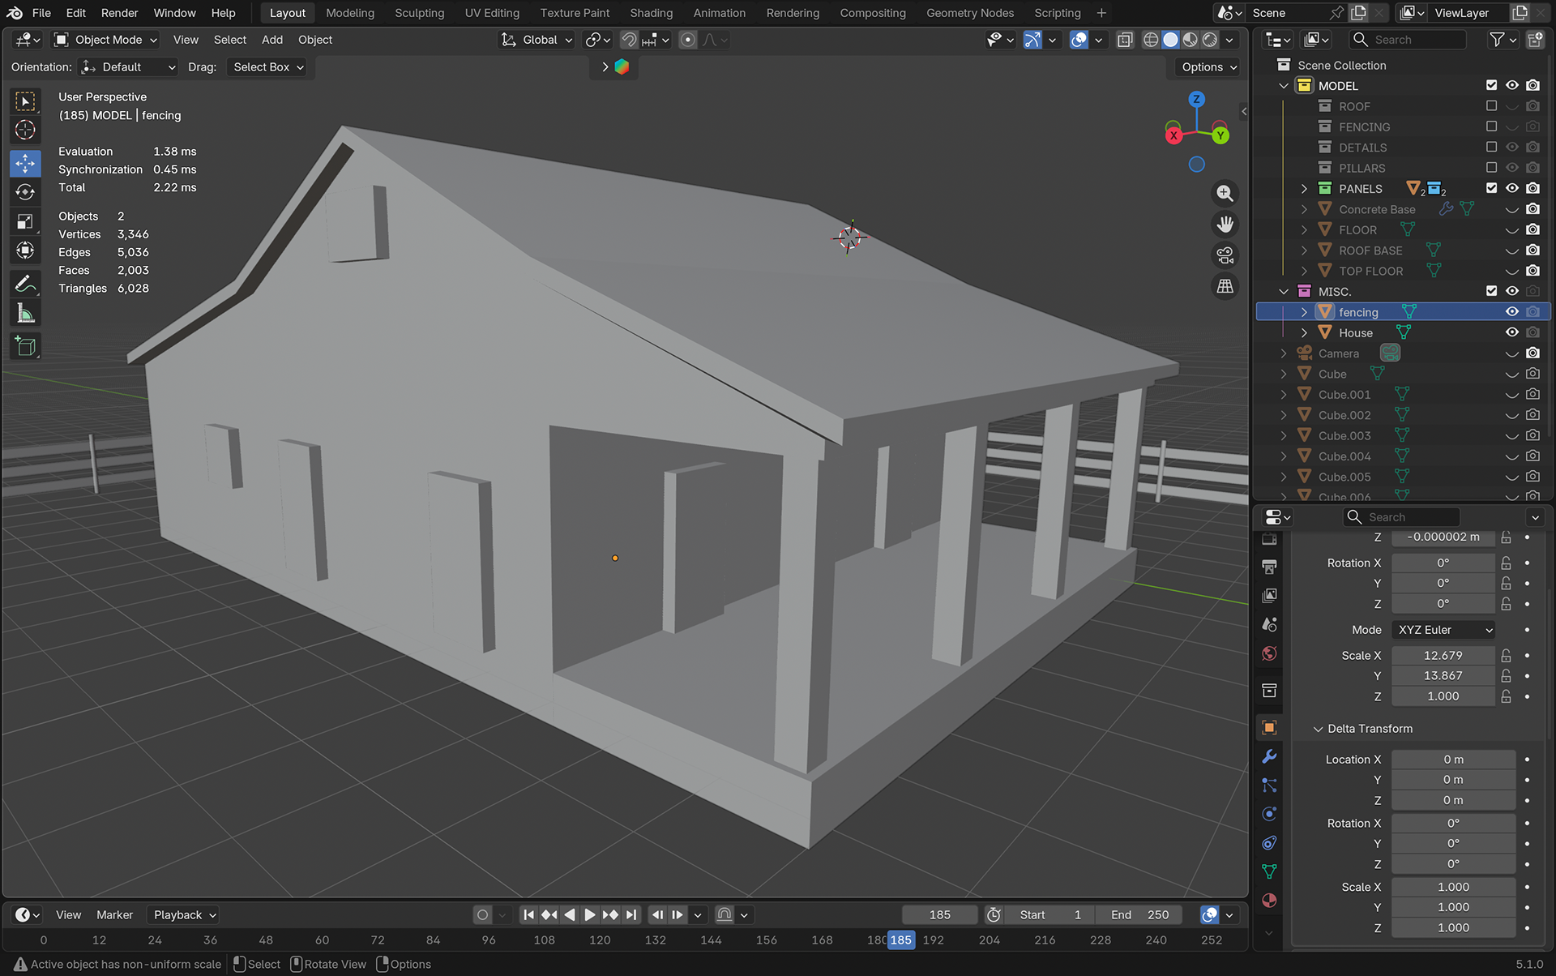Click the End frame field 250
The width and height of the screenshot is (1556, 976).
1139,915
